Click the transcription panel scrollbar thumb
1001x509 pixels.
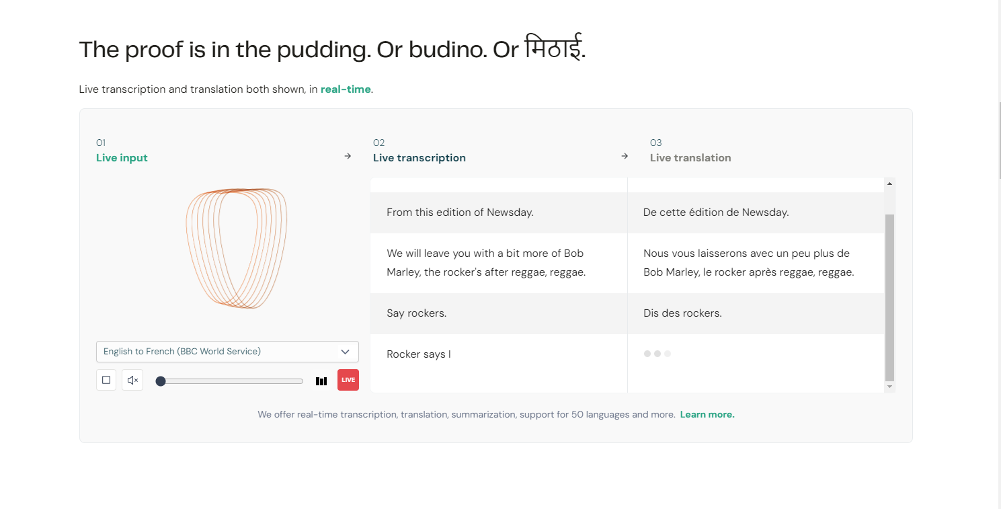[889, 298]
